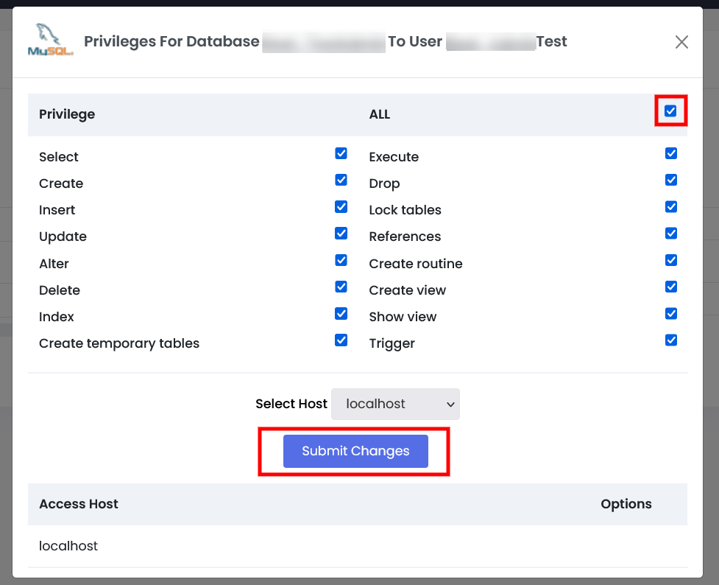Click the MySQL logo icon
719x585 pixels.
50,41
